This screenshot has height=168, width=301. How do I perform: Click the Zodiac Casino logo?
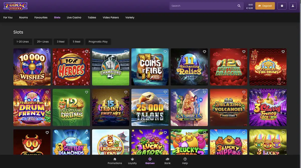click(x=16, y=6)
